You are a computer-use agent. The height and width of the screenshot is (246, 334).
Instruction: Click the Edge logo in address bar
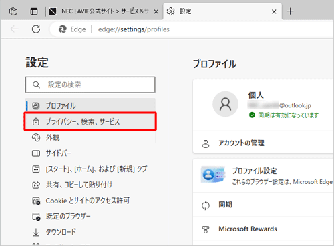pos(63,29)
